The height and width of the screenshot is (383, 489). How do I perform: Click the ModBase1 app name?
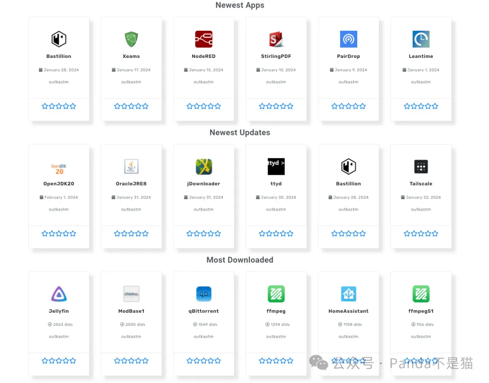click(131, 311)
